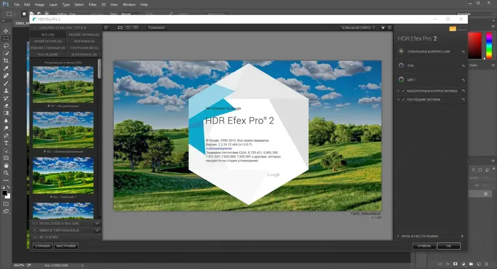Select the Eyedropper tool
This screenshot has height=269, width=497.
pyautogui.click(x=6, y=68)
